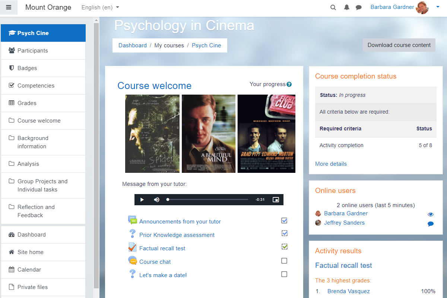Image resolution: width=447 pixels, height=298 pixels.
Task: Click the Mount Orange site title
Action: click(48, 7)
